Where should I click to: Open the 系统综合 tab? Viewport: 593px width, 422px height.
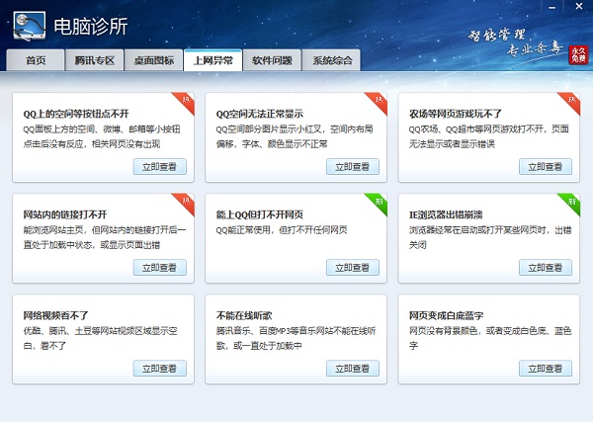[x=331, y=60]
